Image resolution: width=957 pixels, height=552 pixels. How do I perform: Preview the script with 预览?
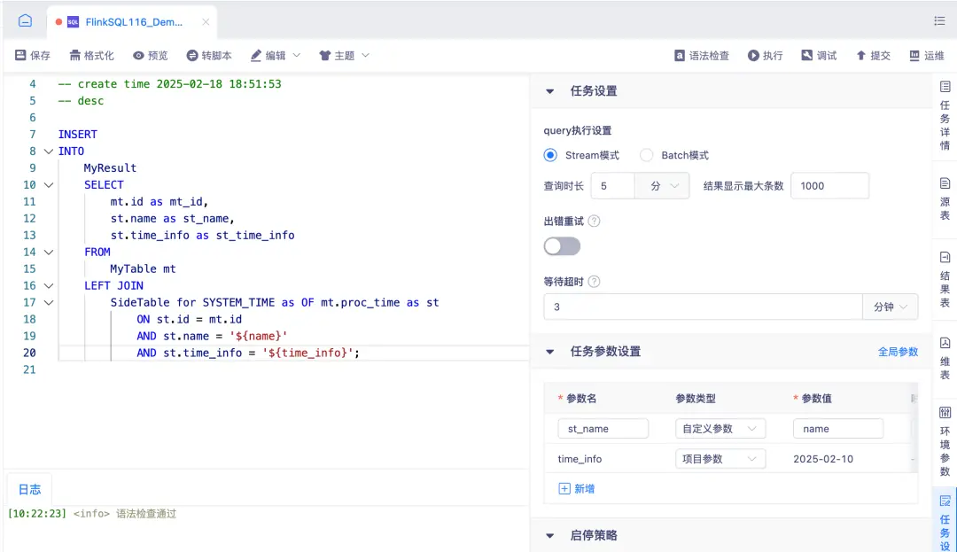pyautogui.click(x=150, y=56)
